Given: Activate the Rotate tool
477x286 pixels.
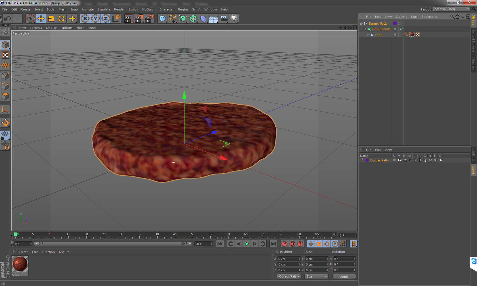Looking at the screenshot, I should pos(61,19).
